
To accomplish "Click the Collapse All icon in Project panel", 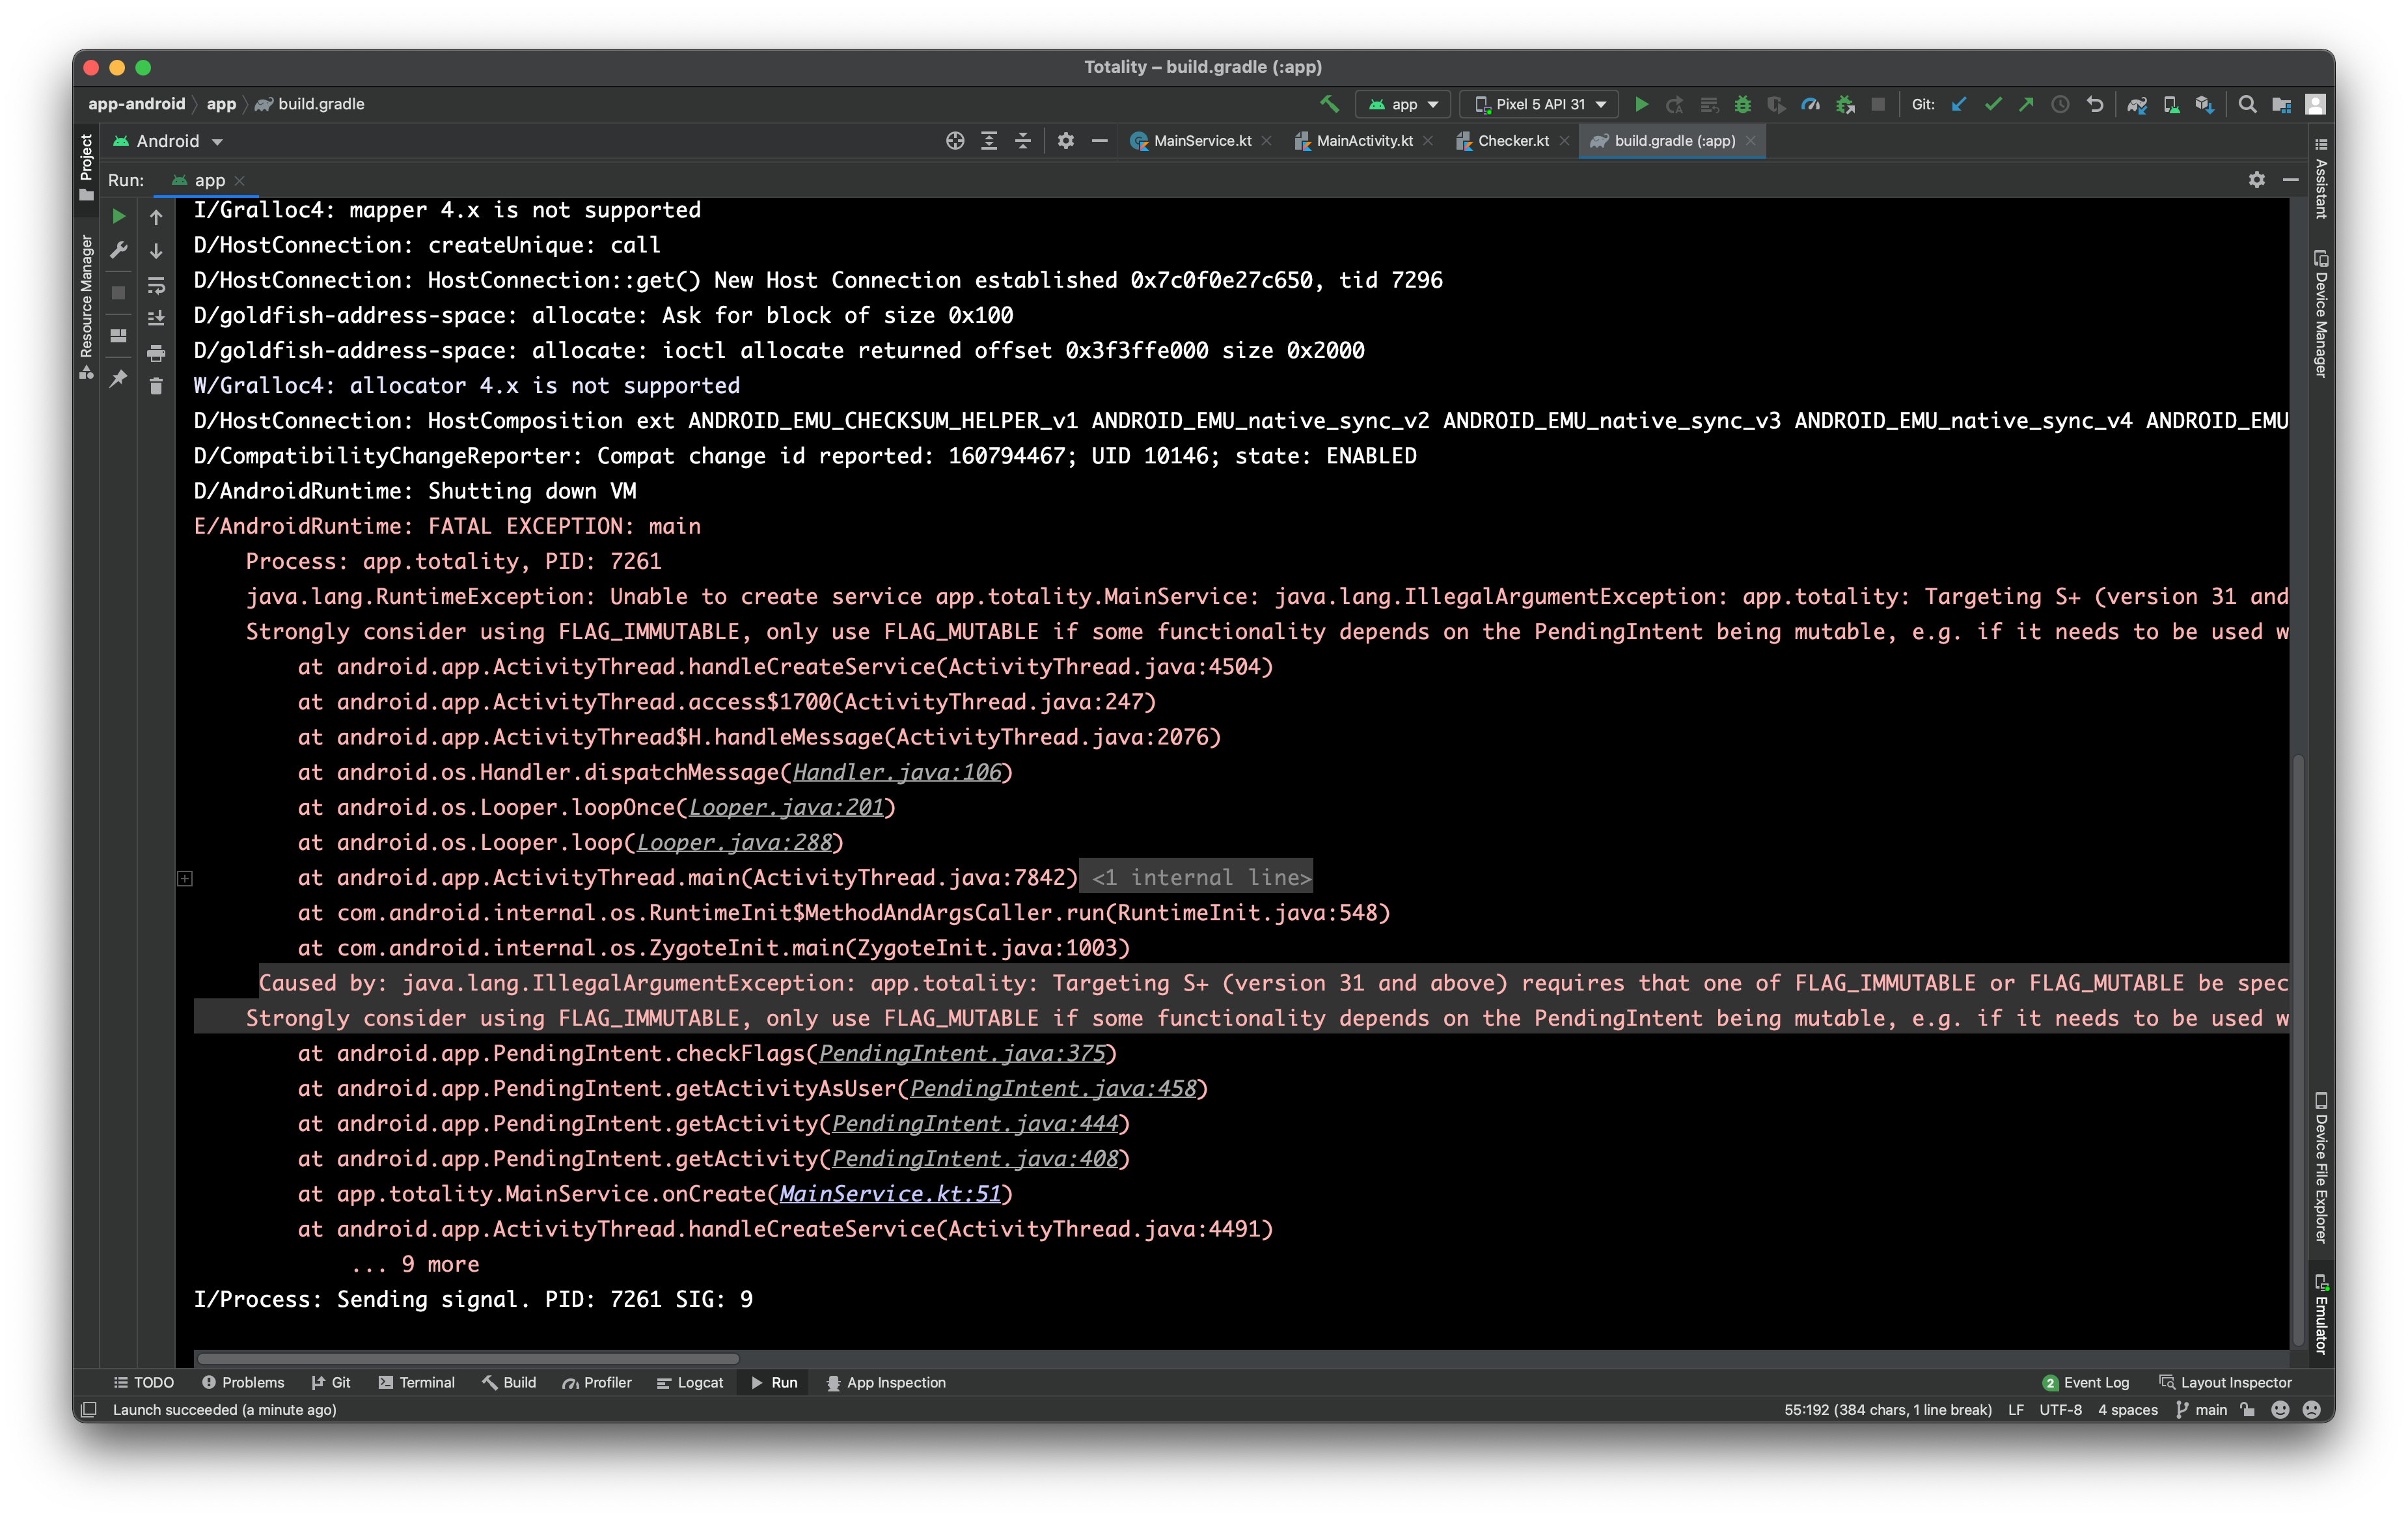I will click(1023, 141).
